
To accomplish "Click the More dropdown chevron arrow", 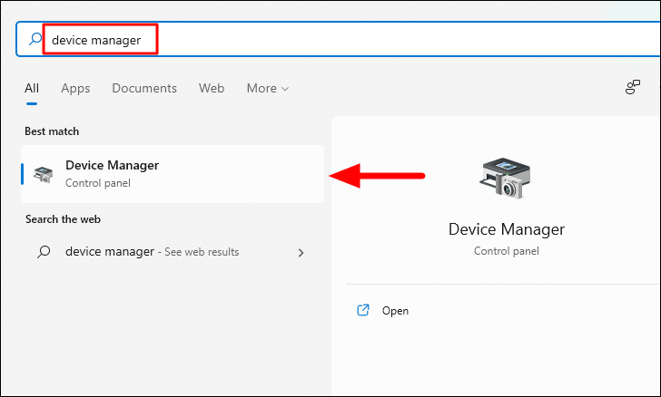I will click(x=285, y=89).
